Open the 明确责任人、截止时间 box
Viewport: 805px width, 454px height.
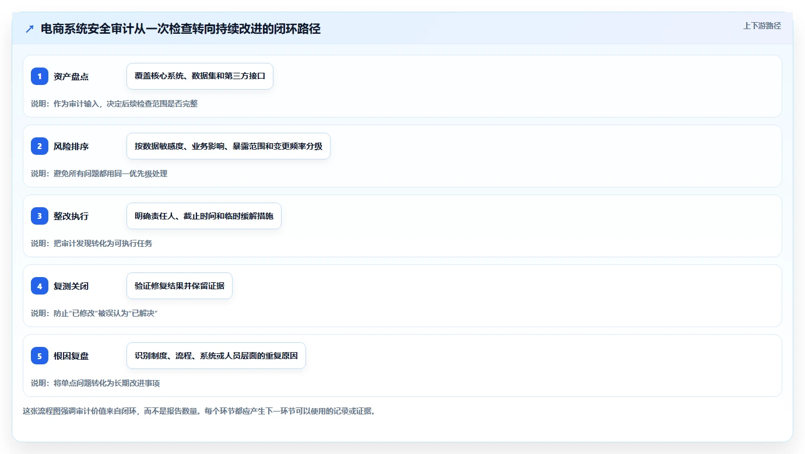(204, 216)
